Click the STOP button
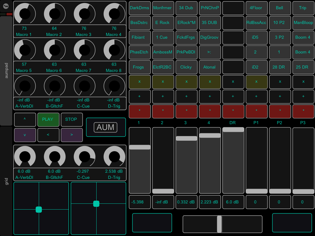The width and height of the screenshot is (315, 236). 72,120
